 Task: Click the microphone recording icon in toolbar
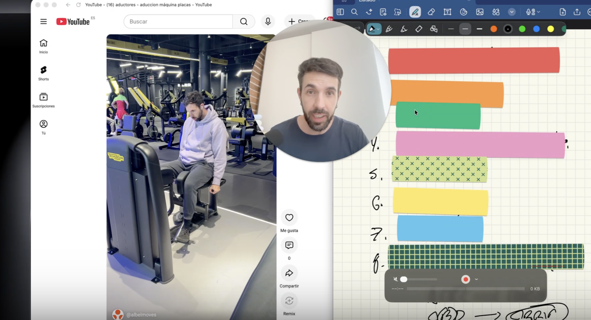(x=530, y=12)
